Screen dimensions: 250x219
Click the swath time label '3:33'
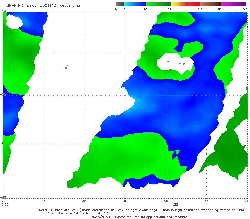[x=5, y=205]
